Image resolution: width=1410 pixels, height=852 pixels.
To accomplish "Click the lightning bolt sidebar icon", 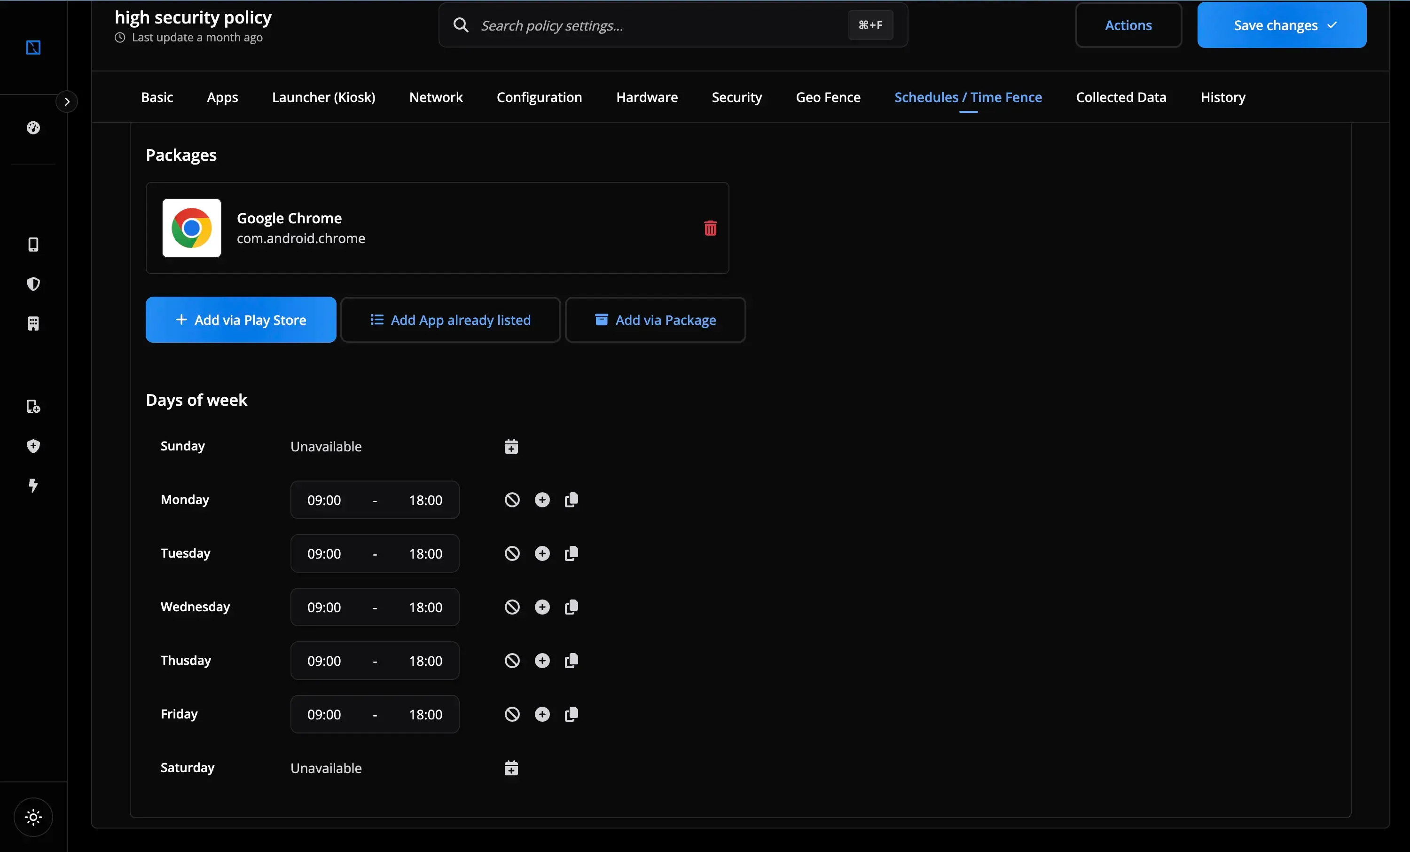I will 33,486.
